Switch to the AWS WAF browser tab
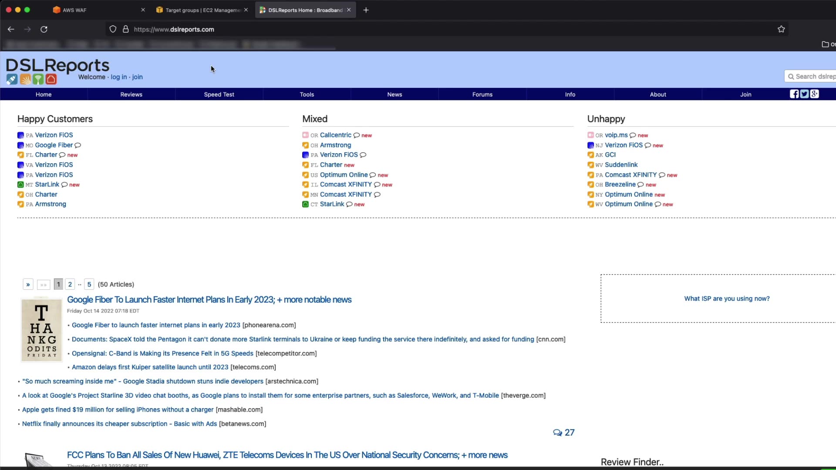 [x=74, y=10]
